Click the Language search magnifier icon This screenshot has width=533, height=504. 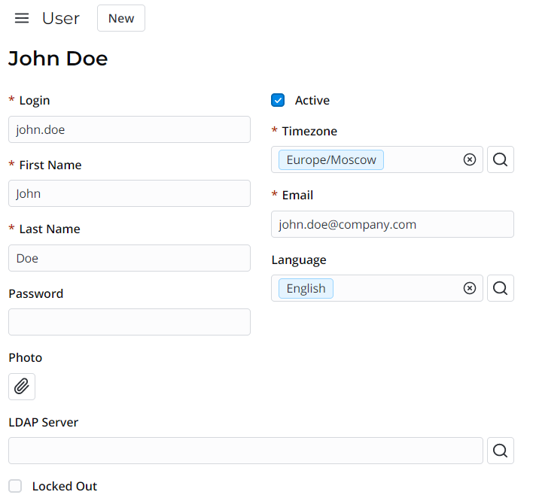point(501,288)
